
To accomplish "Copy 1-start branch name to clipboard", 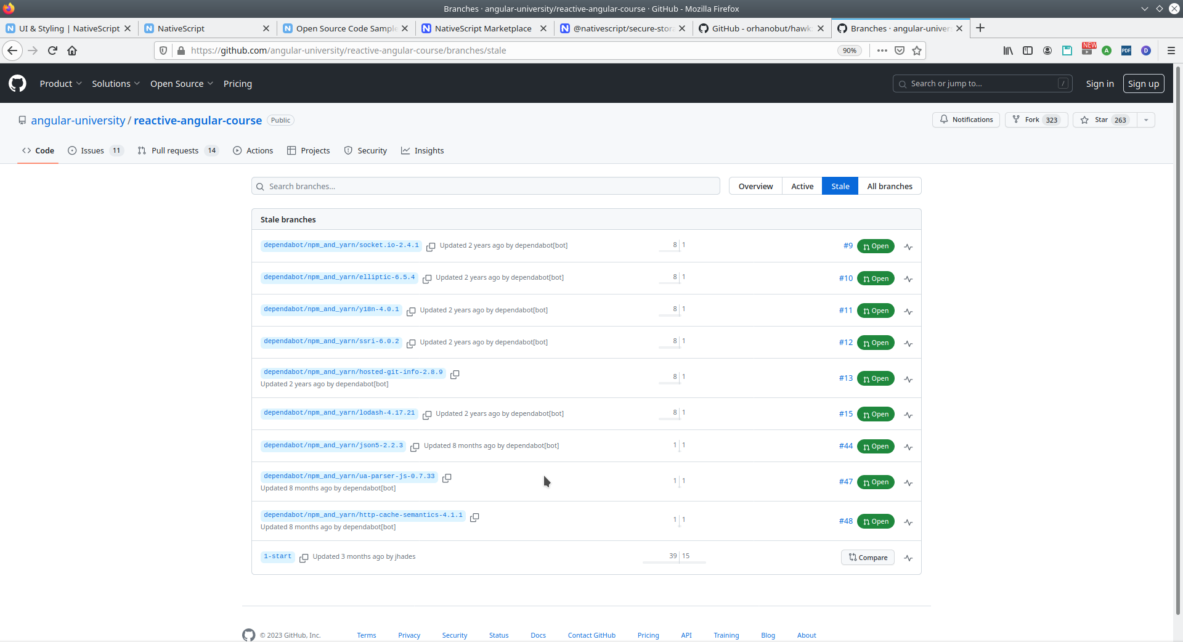I will coord(304,558).
